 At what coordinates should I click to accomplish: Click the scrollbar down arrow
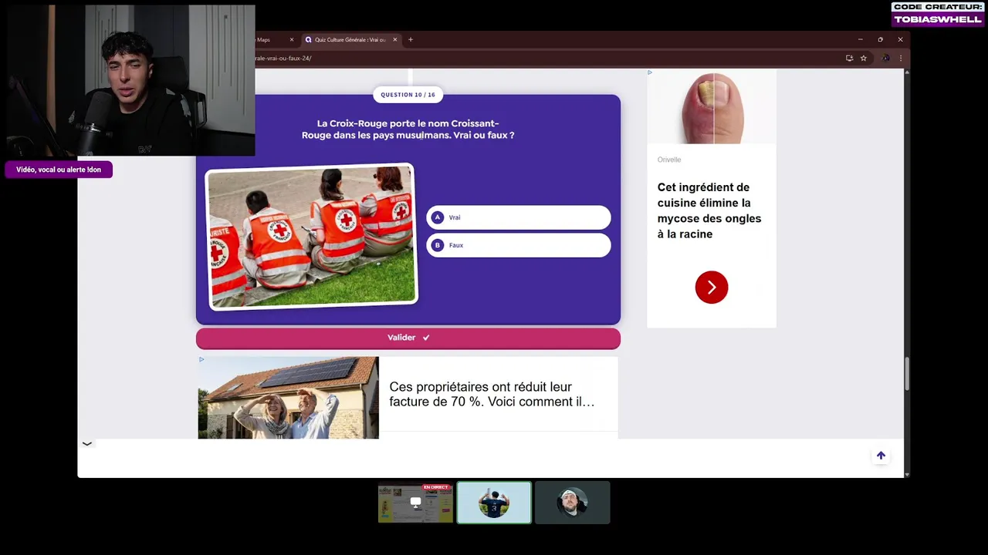click(907, 474)
